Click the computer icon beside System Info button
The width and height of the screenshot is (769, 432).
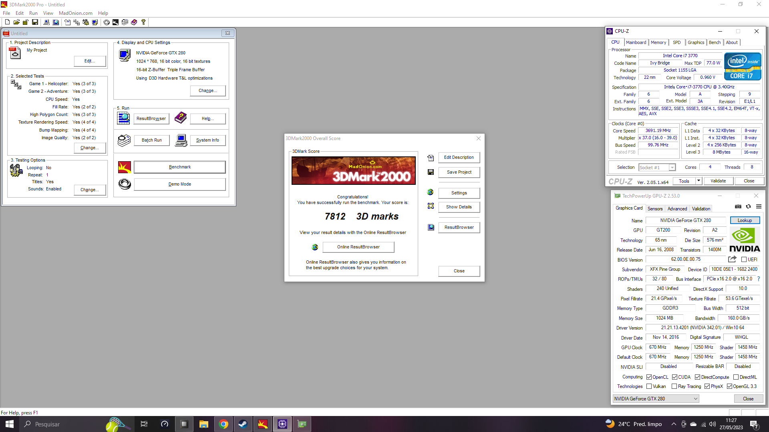coord(181,140)
